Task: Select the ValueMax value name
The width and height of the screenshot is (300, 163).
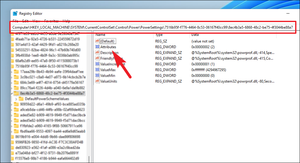Action: (x=108, y=70)
